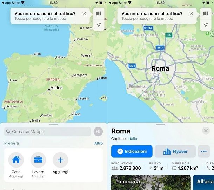The image size is (214, 190).
Task: Dismiss traffic info banner in left screen
Action: [x=84, y=14]
